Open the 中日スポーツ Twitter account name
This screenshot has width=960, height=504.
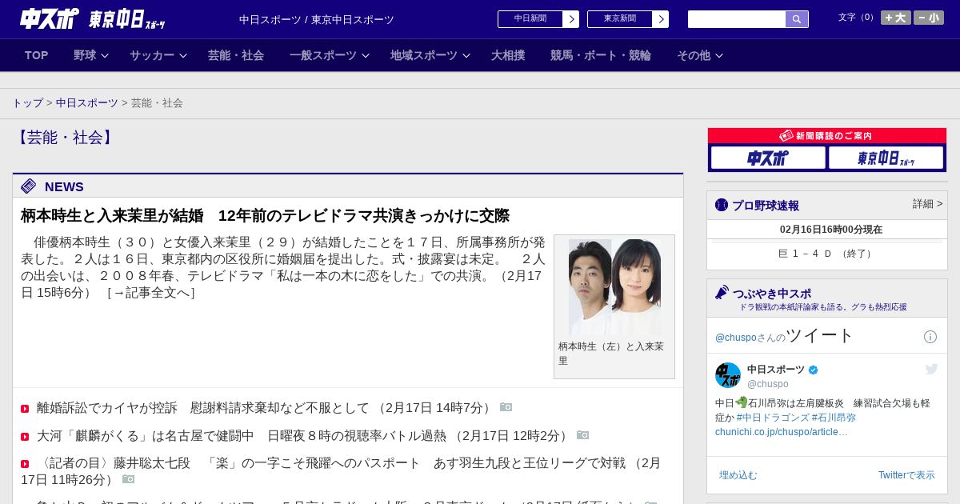(x=776, y=370)
